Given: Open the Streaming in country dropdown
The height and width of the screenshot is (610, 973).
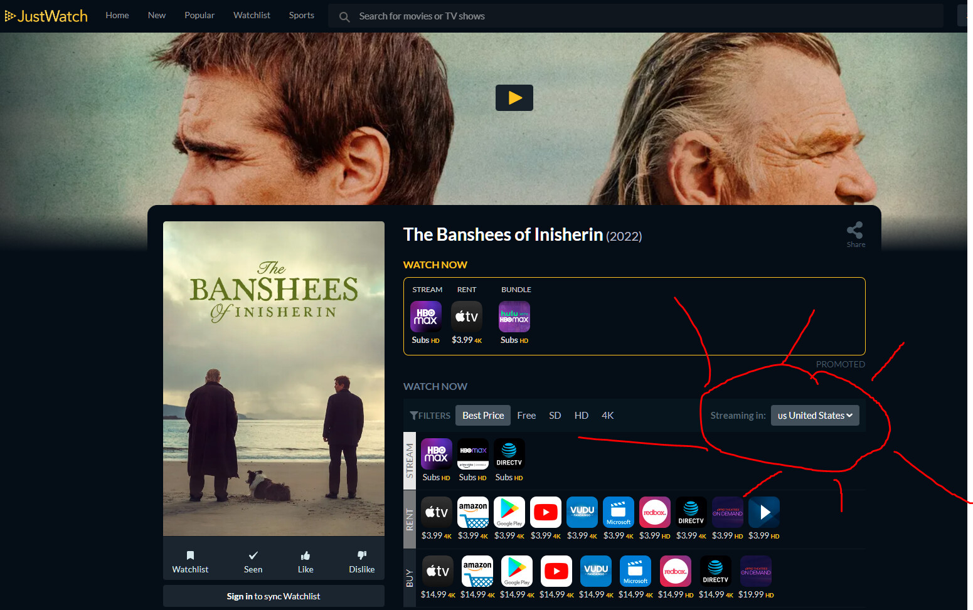Looking at the screenshot, I should 815,416.
